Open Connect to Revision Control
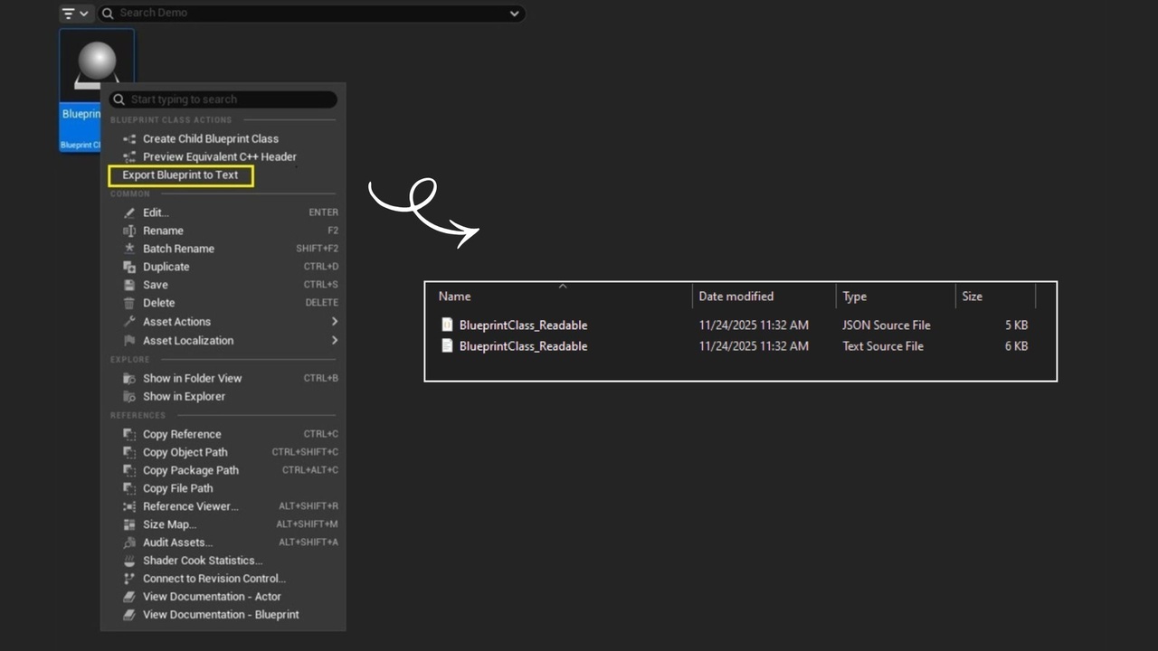The image size is (1158, 651). click(x=214, y=579)
